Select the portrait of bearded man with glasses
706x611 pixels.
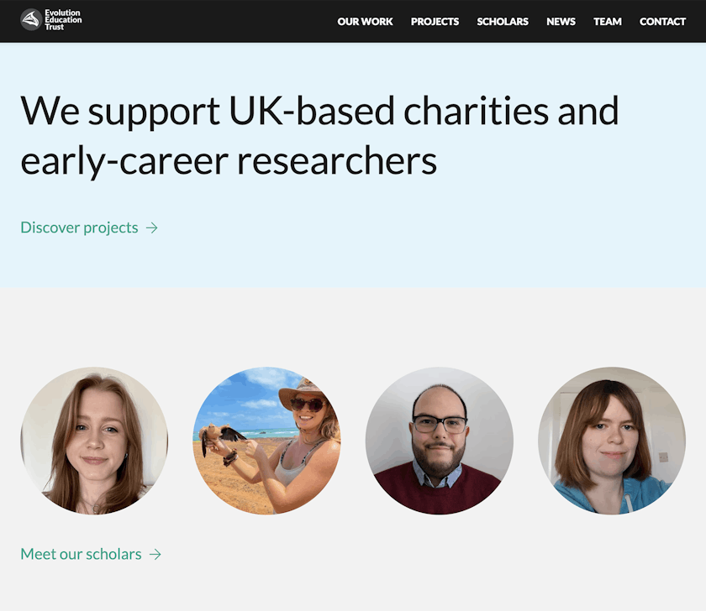[440, 441]
